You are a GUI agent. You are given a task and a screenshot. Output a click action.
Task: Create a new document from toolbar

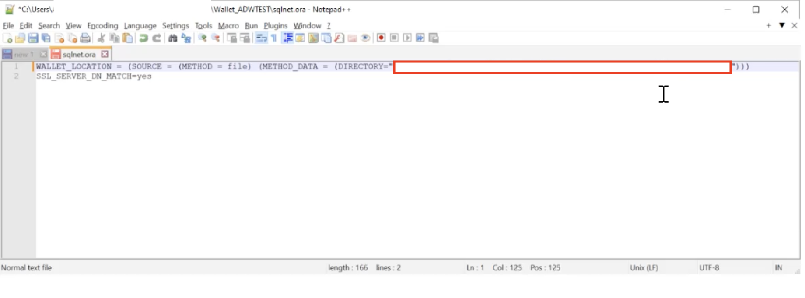[x=7, y=38]
